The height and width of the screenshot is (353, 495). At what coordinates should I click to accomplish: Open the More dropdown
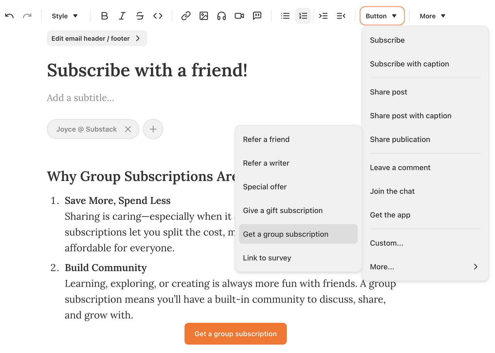432,16
